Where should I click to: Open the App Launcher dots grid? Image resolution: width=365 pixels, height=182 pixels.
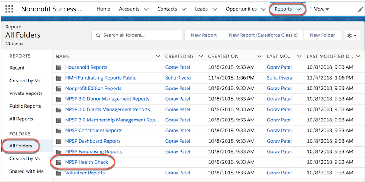9,9
